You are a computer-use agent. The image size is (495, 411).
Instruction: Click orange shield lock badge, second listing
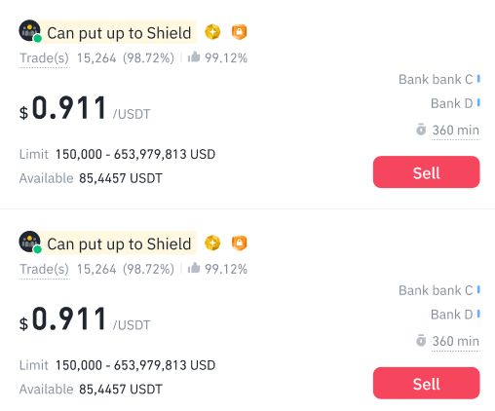[240, 243]
